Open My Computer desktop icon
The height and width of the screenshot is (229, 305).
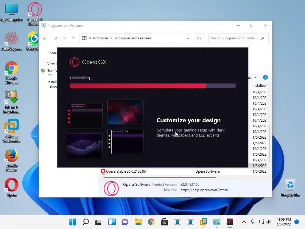coord(12,12)
